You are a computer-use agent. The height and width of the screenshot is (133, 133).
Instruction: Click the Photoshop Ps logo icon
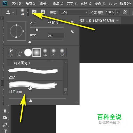coord(5,3)
